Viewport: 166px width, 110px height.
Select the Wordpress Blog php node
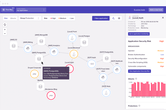51,96
